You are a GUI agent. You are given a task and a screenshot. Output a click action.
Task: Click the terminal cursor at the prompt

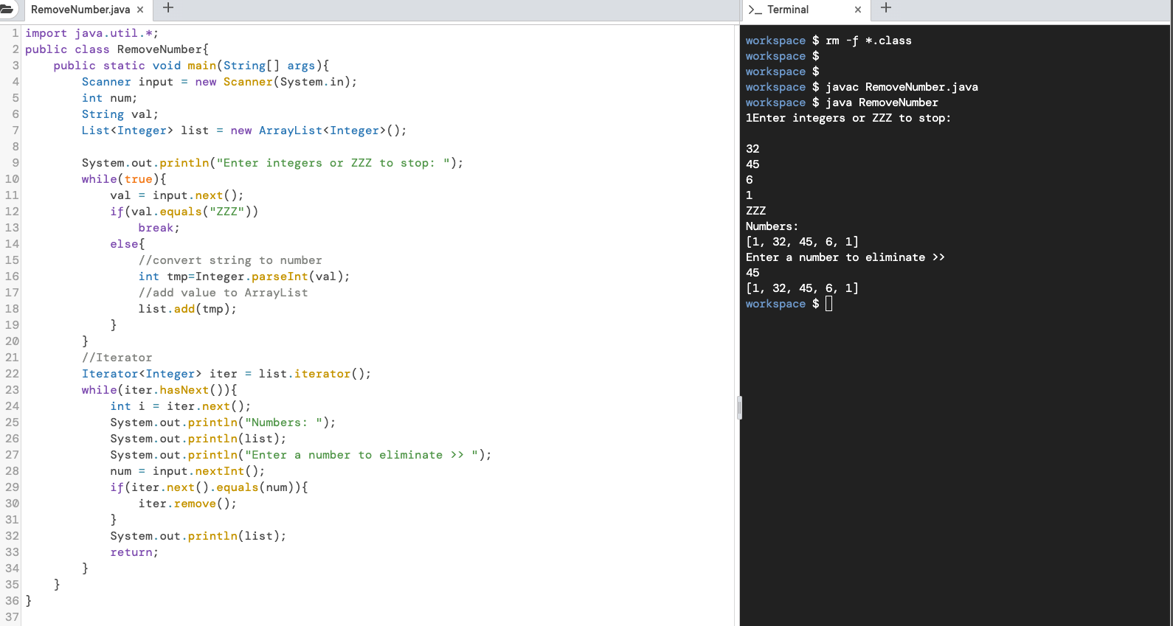tap(829, 304)
